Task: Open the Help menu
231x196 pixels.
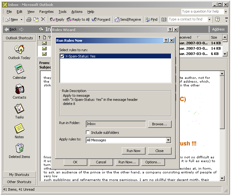Action: [x=91, y=12]
